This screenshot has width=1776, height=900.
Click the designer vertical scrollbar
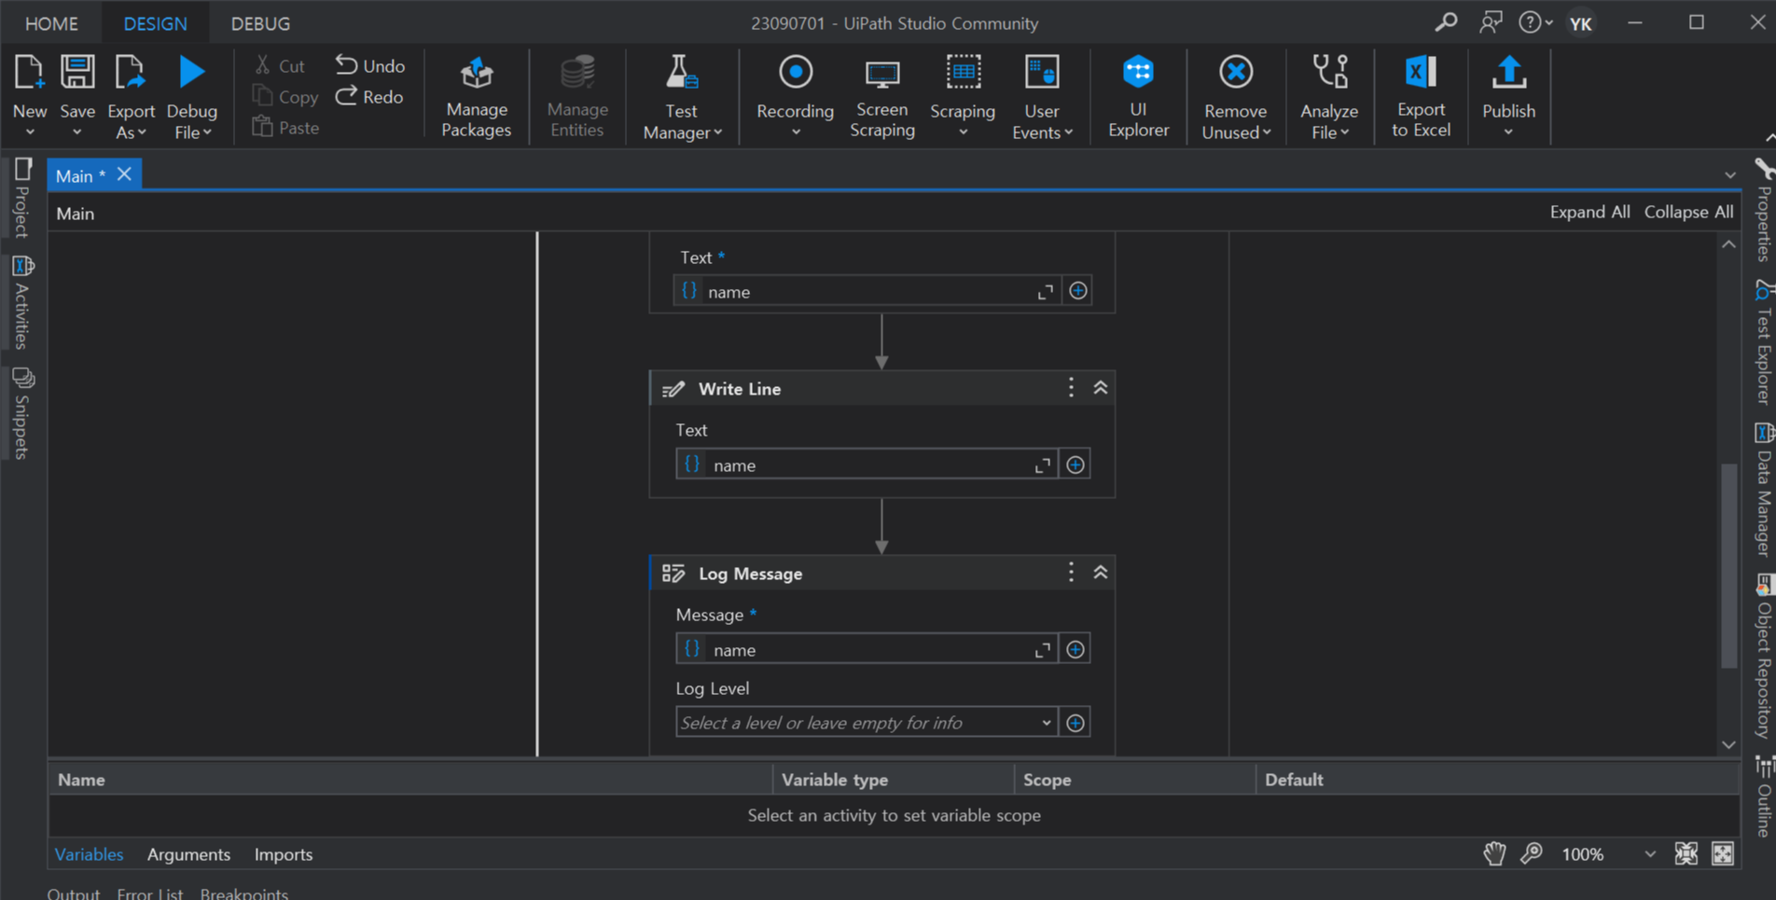1728,565
